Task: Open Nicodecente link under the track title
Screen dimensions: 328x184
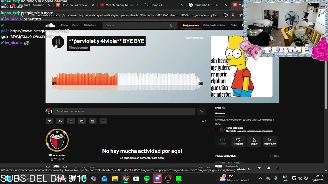Action: click(x=78, y=48)
